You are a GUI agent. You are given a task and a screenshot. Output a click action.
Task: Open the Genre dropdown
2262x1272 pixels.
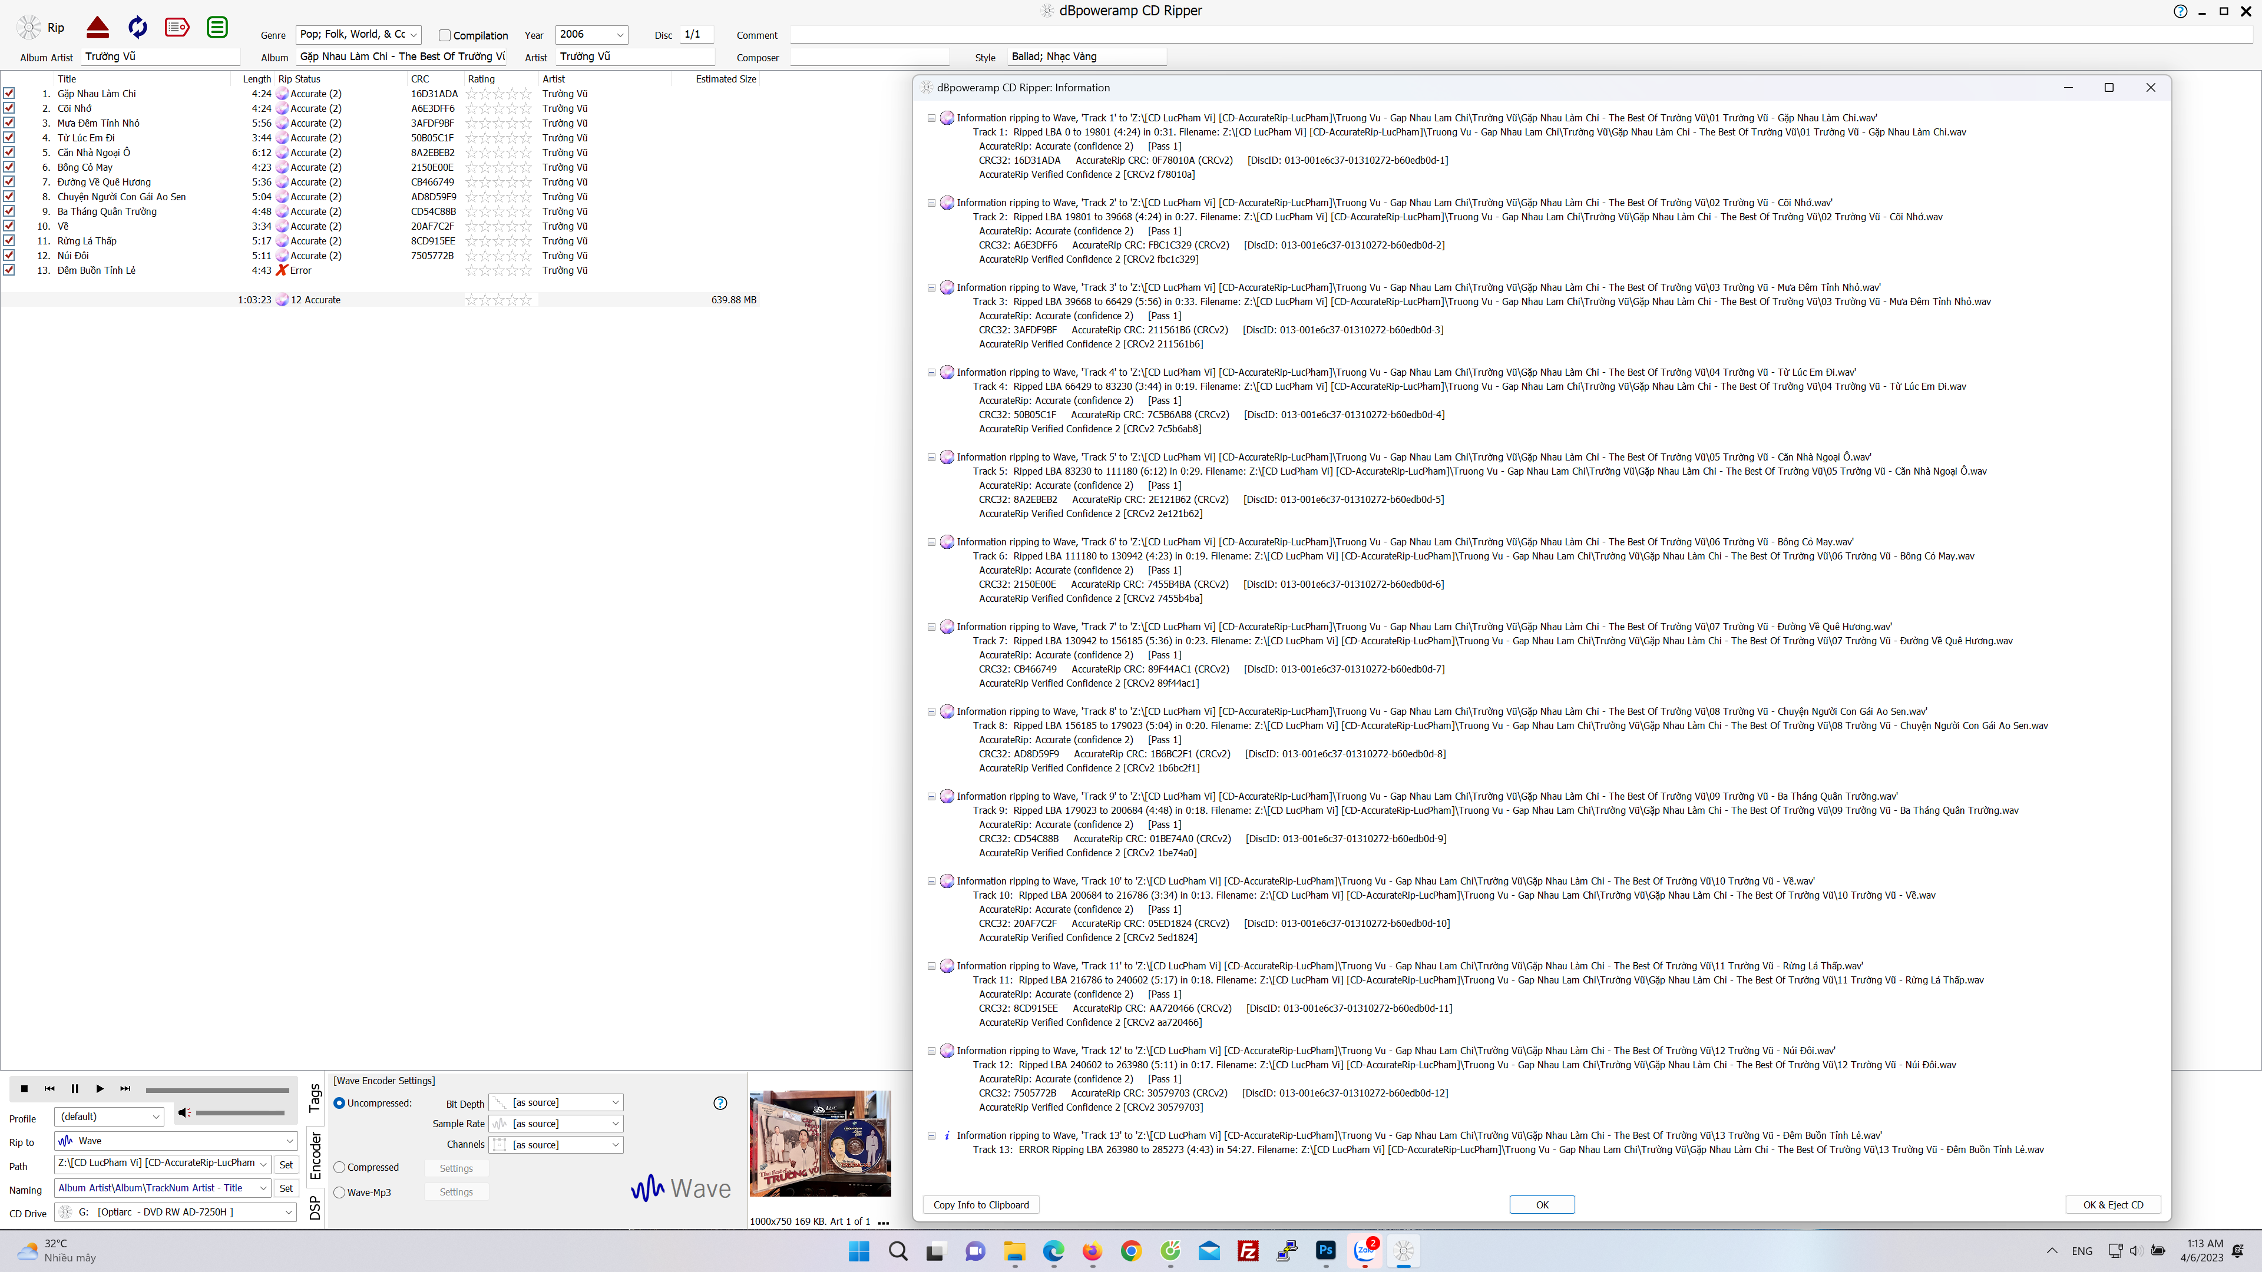pos(415,35)
